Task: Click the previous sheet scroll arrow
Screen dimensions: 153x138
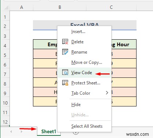Action: [x=11, y=132]
